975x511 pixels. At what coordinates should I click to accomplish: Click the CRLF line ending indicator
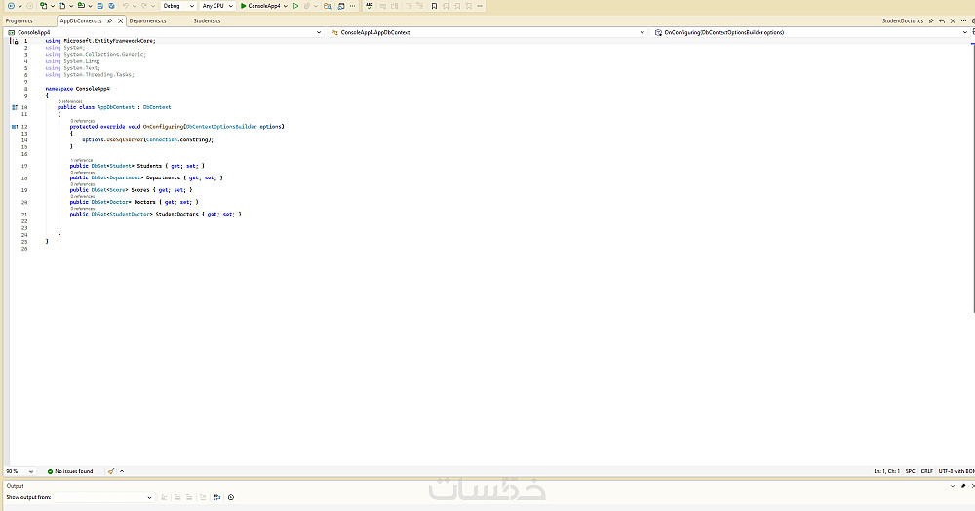926,471
